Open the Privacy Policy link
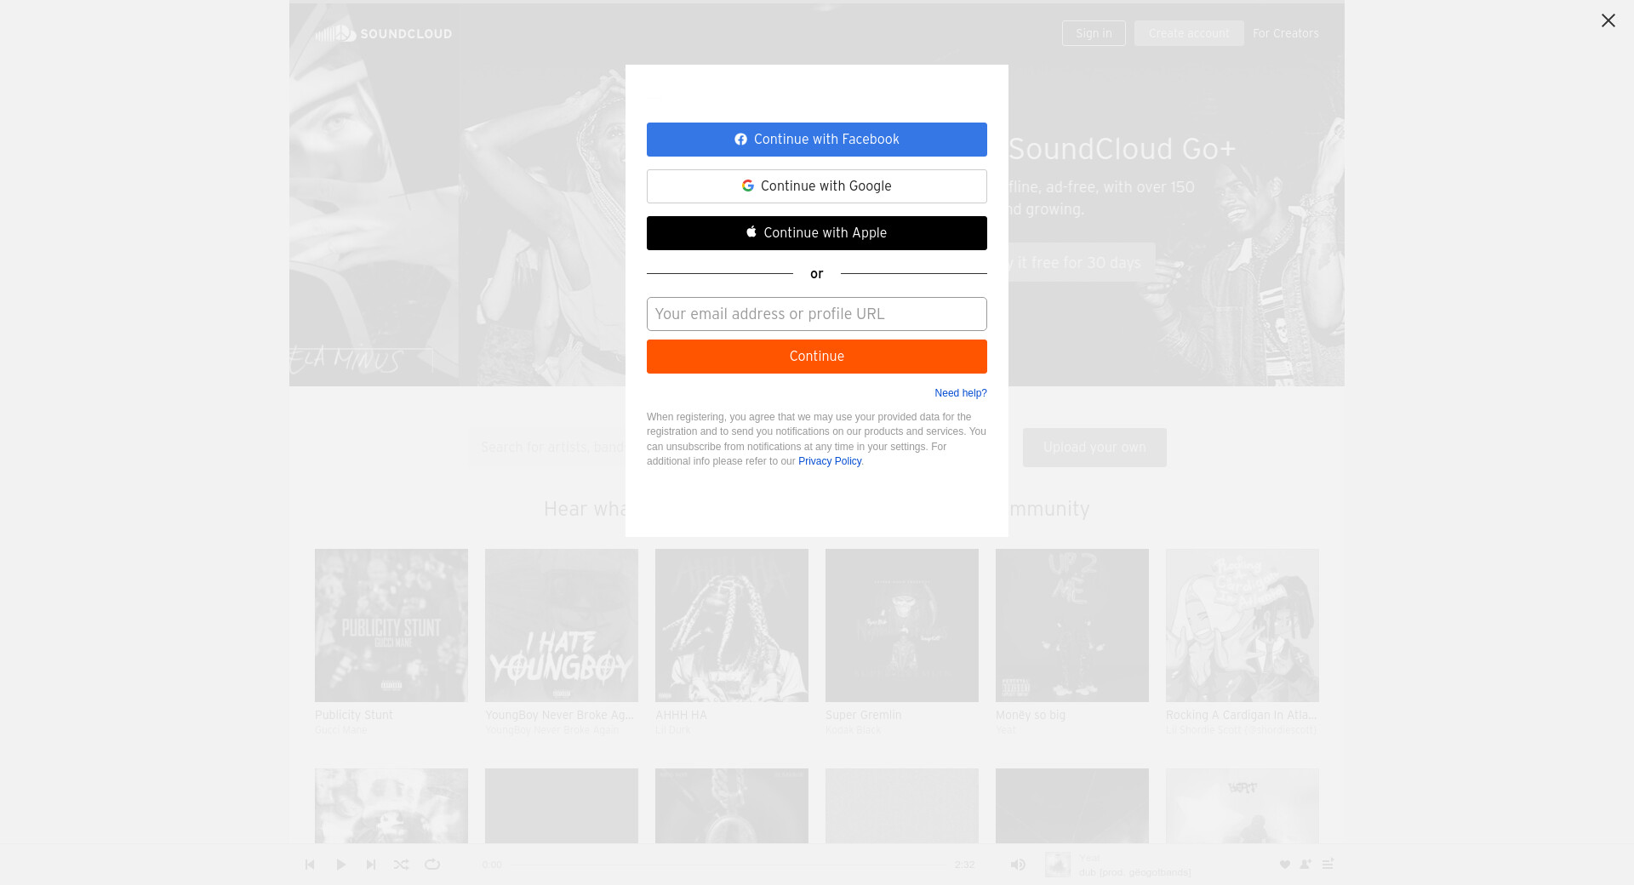This screenshot has width=1634, height=885. 830,461
